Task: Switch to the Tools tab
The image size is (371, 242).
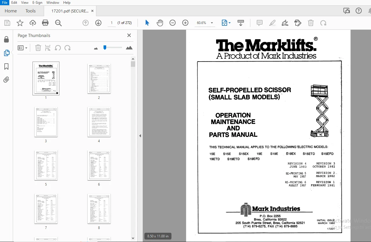Action: 30,11
